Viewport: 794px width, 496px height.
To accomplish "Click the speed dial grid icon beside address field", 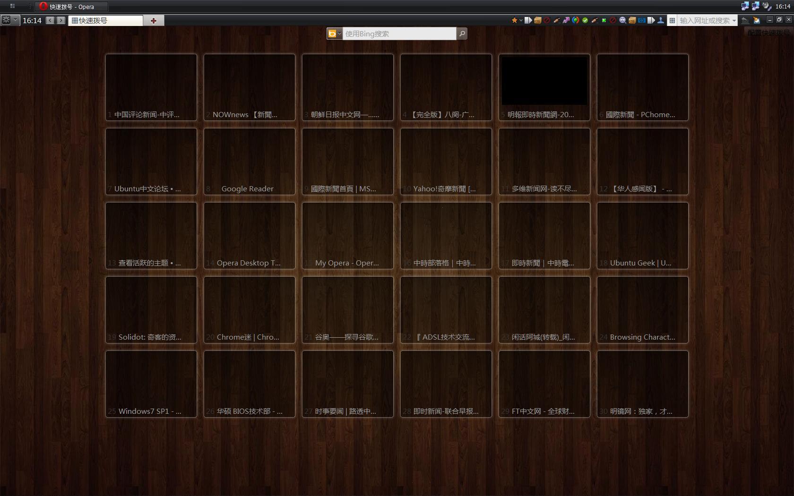I will (x=672, y=20).
